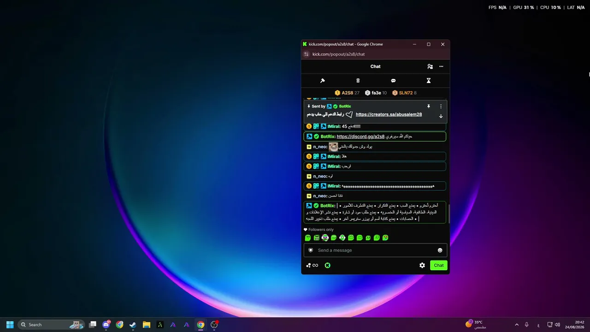Screen dimensions: 590x332
Task: Click the taskbar Search box
Action: coord(51,325)
